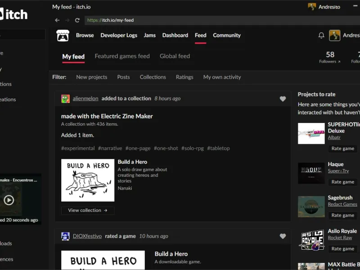
Task: Open Build a Hero title in rated game post
Action: point(171,254)
